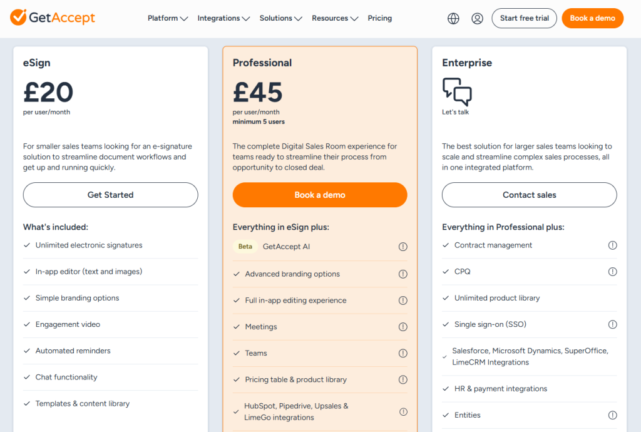Open the Solutions dropdown
This screenshot has height=432, width=641.
point(280,18)
